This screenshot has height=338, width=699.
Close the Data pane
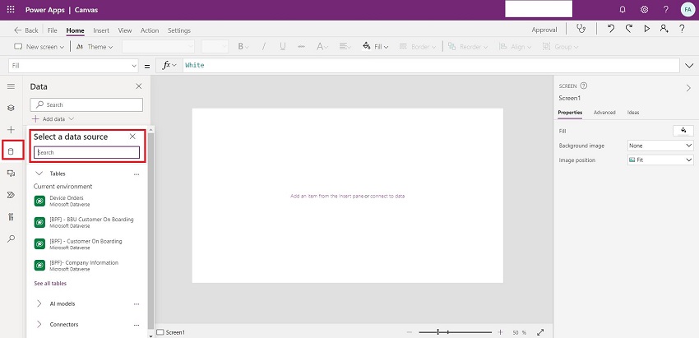pyautogui.click(x=139, y=86)
